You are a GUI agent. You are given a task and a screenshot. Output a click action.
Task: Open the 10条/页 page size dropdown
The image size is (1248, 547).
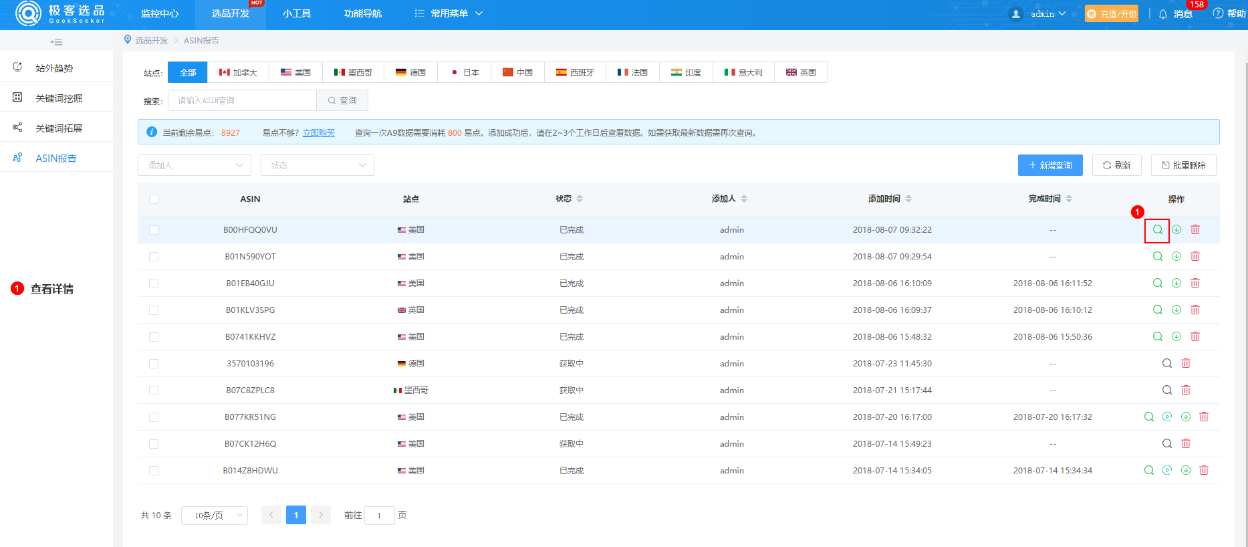click(x=215, y=516)
